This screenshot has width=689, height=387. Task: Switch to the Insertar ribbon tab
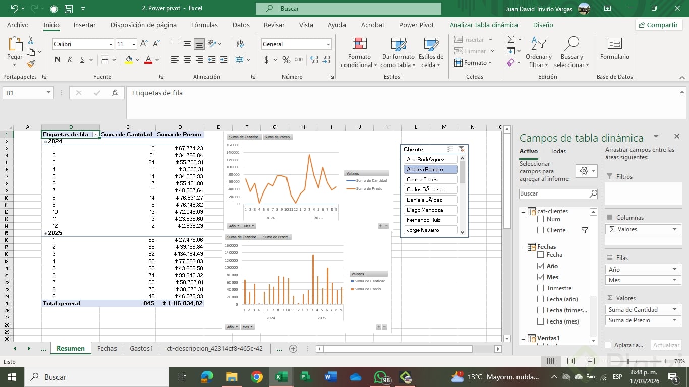84,25
